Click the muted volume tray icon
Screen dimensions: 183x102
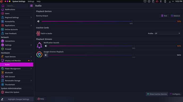[157, 1]
